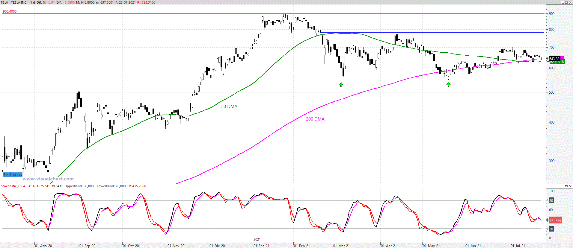Click the 60 stochastic axis label

[551, 210]
